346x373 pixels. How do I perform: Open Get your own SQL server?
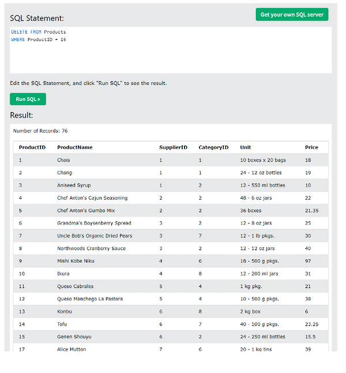pos(292,14)
